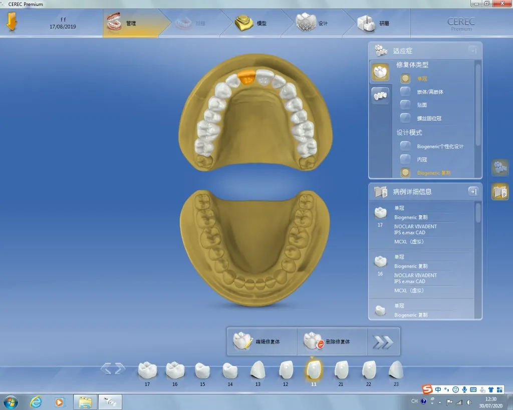Select tooth 13 canine icon
Viewport: 513px width, 410px height.
(x=258, y=370)
